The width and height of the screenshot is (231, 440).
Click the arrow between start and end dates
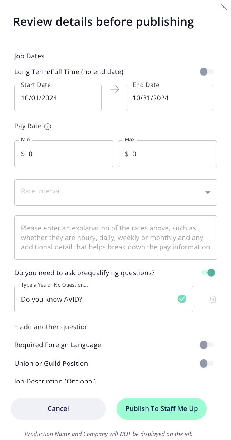point(114,89)
